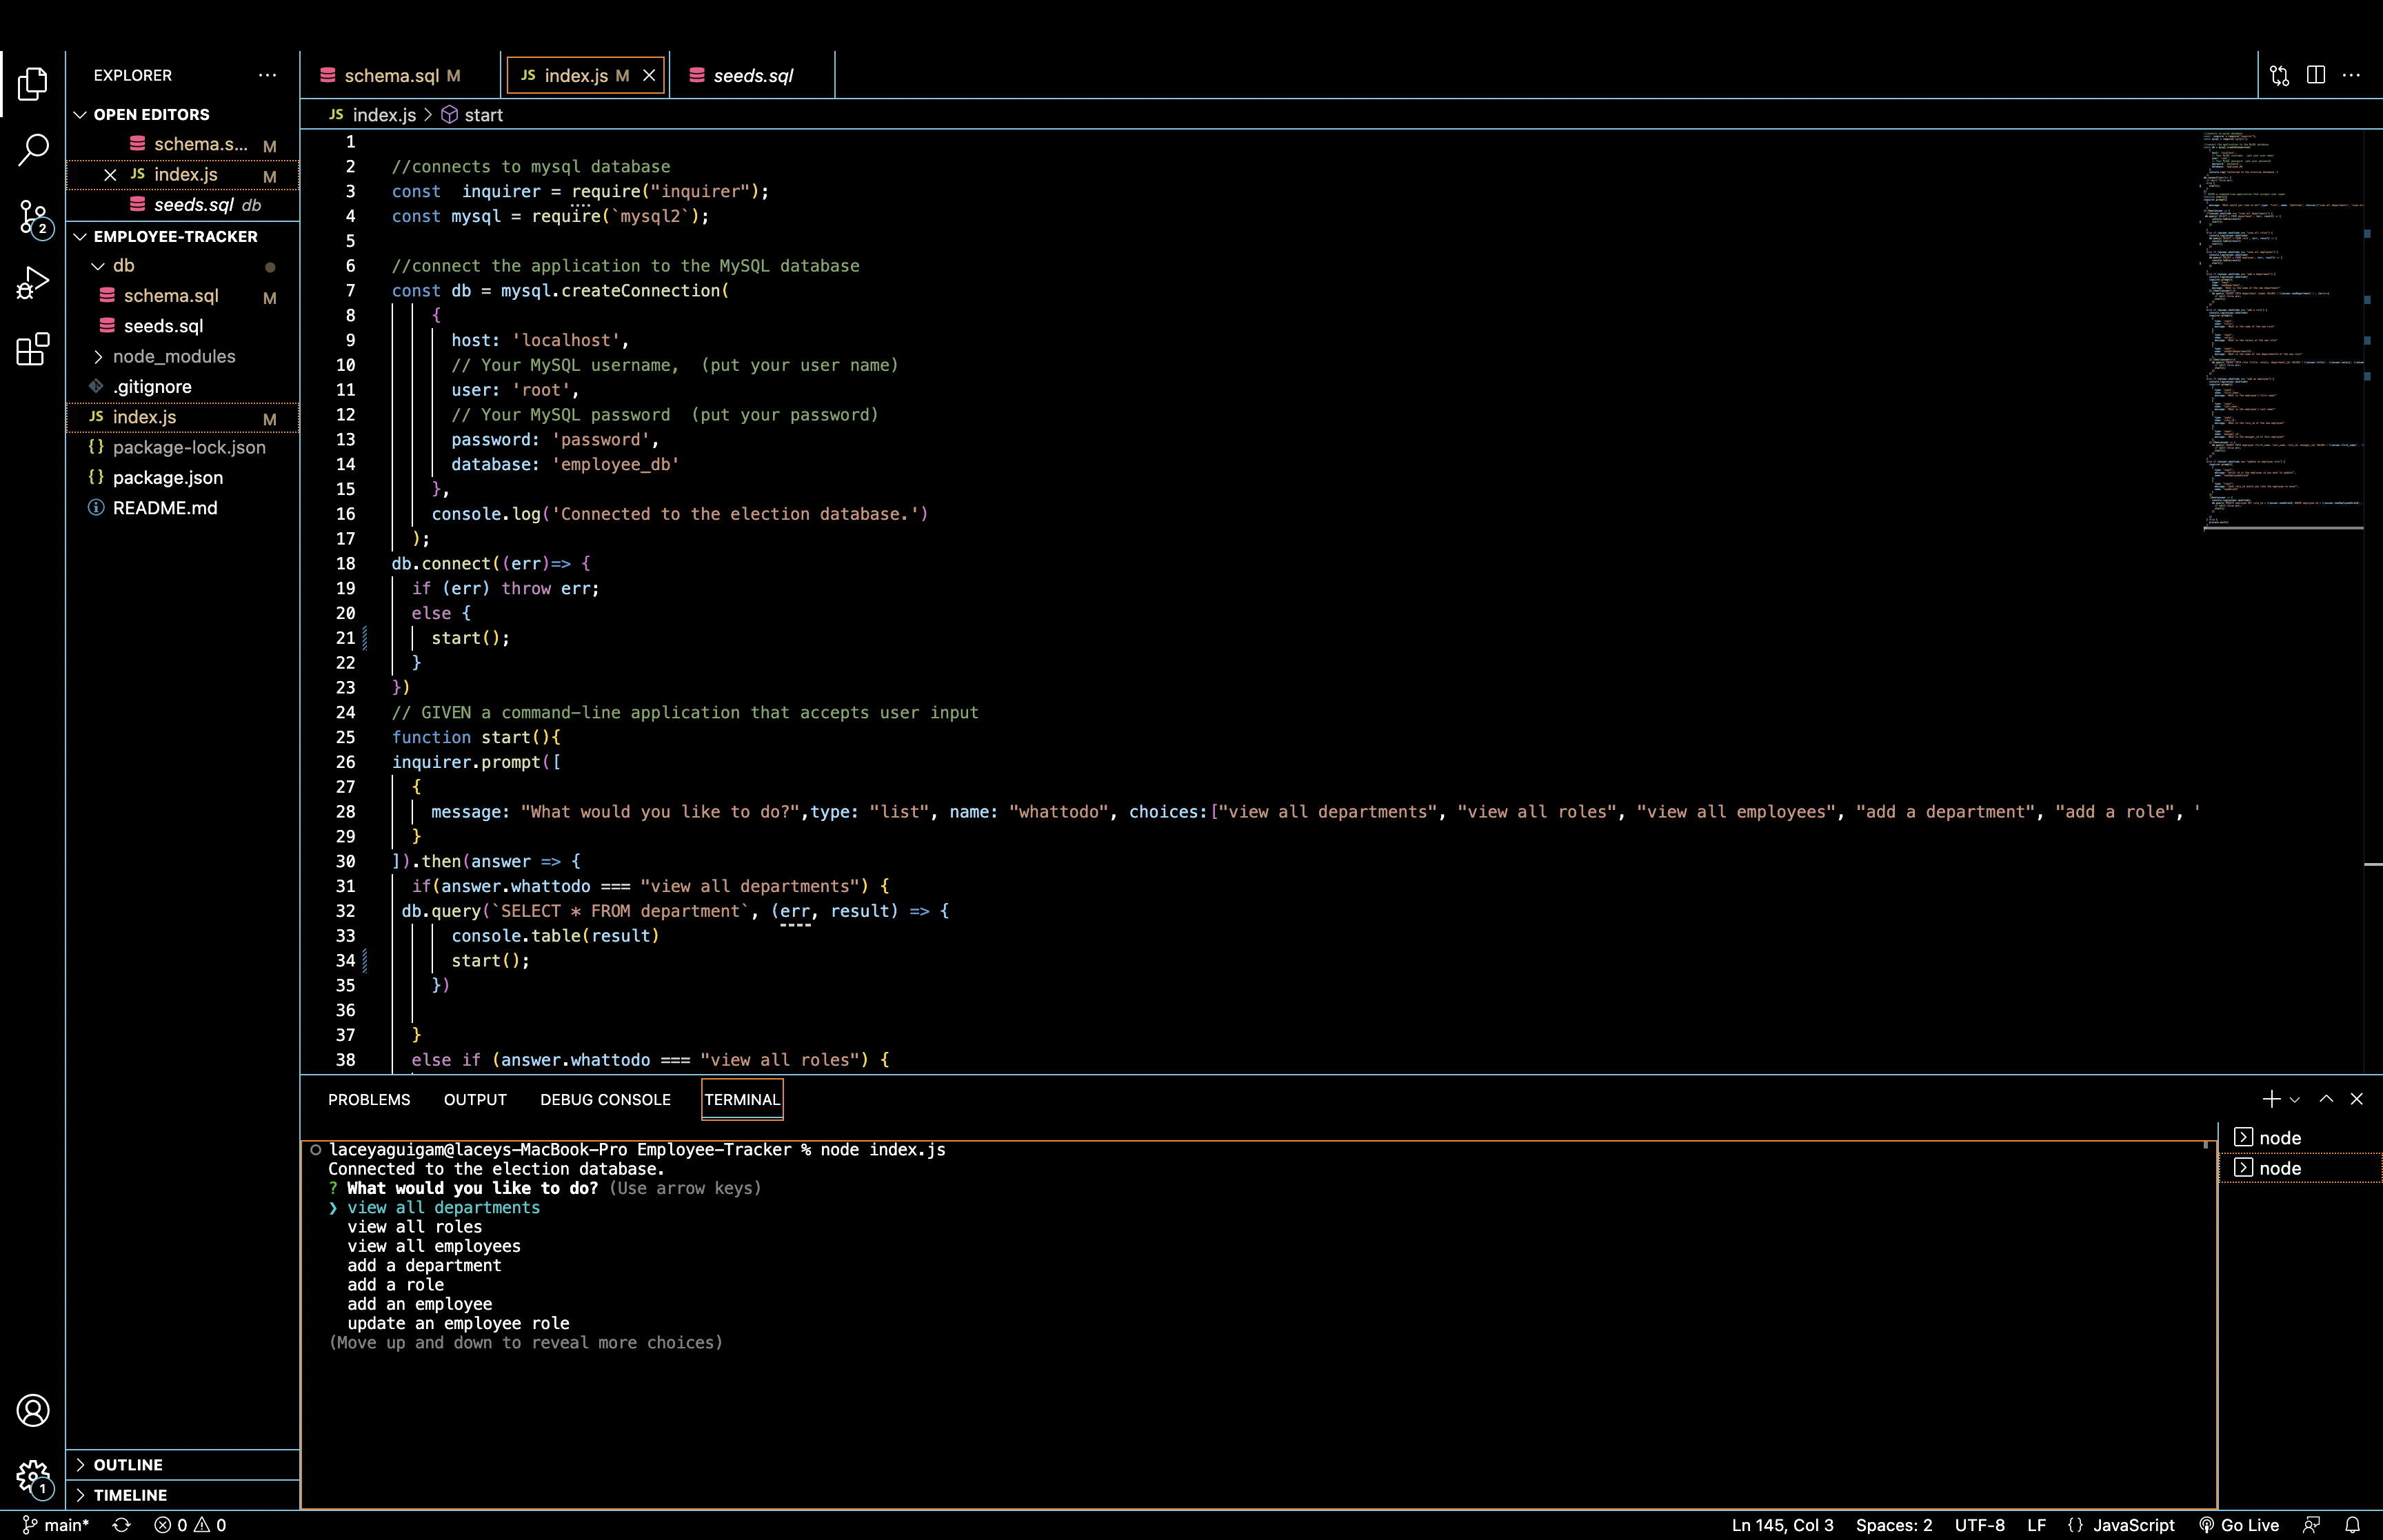The width and height of the screenshot is (2383, 1540).
Task: Close the terminal panel
Action: pos(2356,1099)
